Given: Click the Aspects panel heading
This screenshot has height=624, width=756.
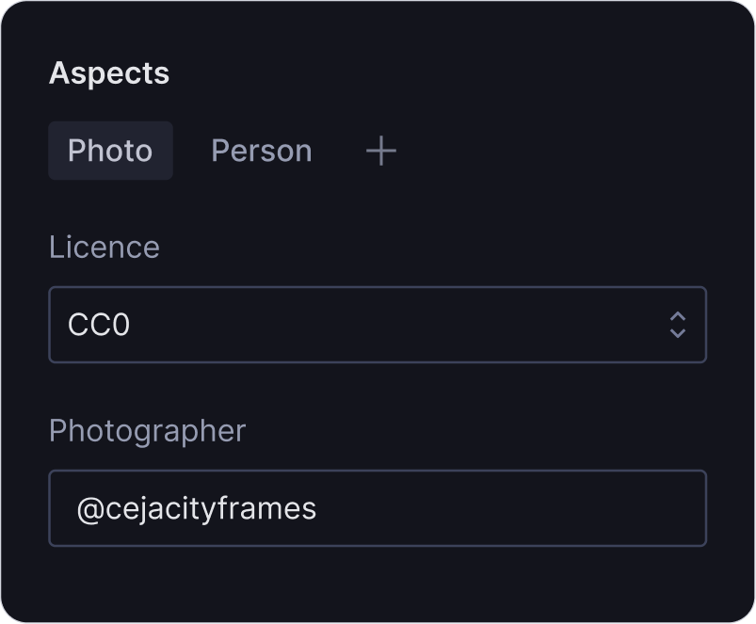Looking at the screenshot, I should point(109,73).
